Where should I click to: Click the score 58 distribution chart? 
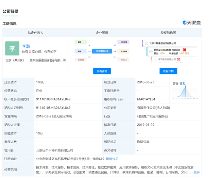[186, 92]
